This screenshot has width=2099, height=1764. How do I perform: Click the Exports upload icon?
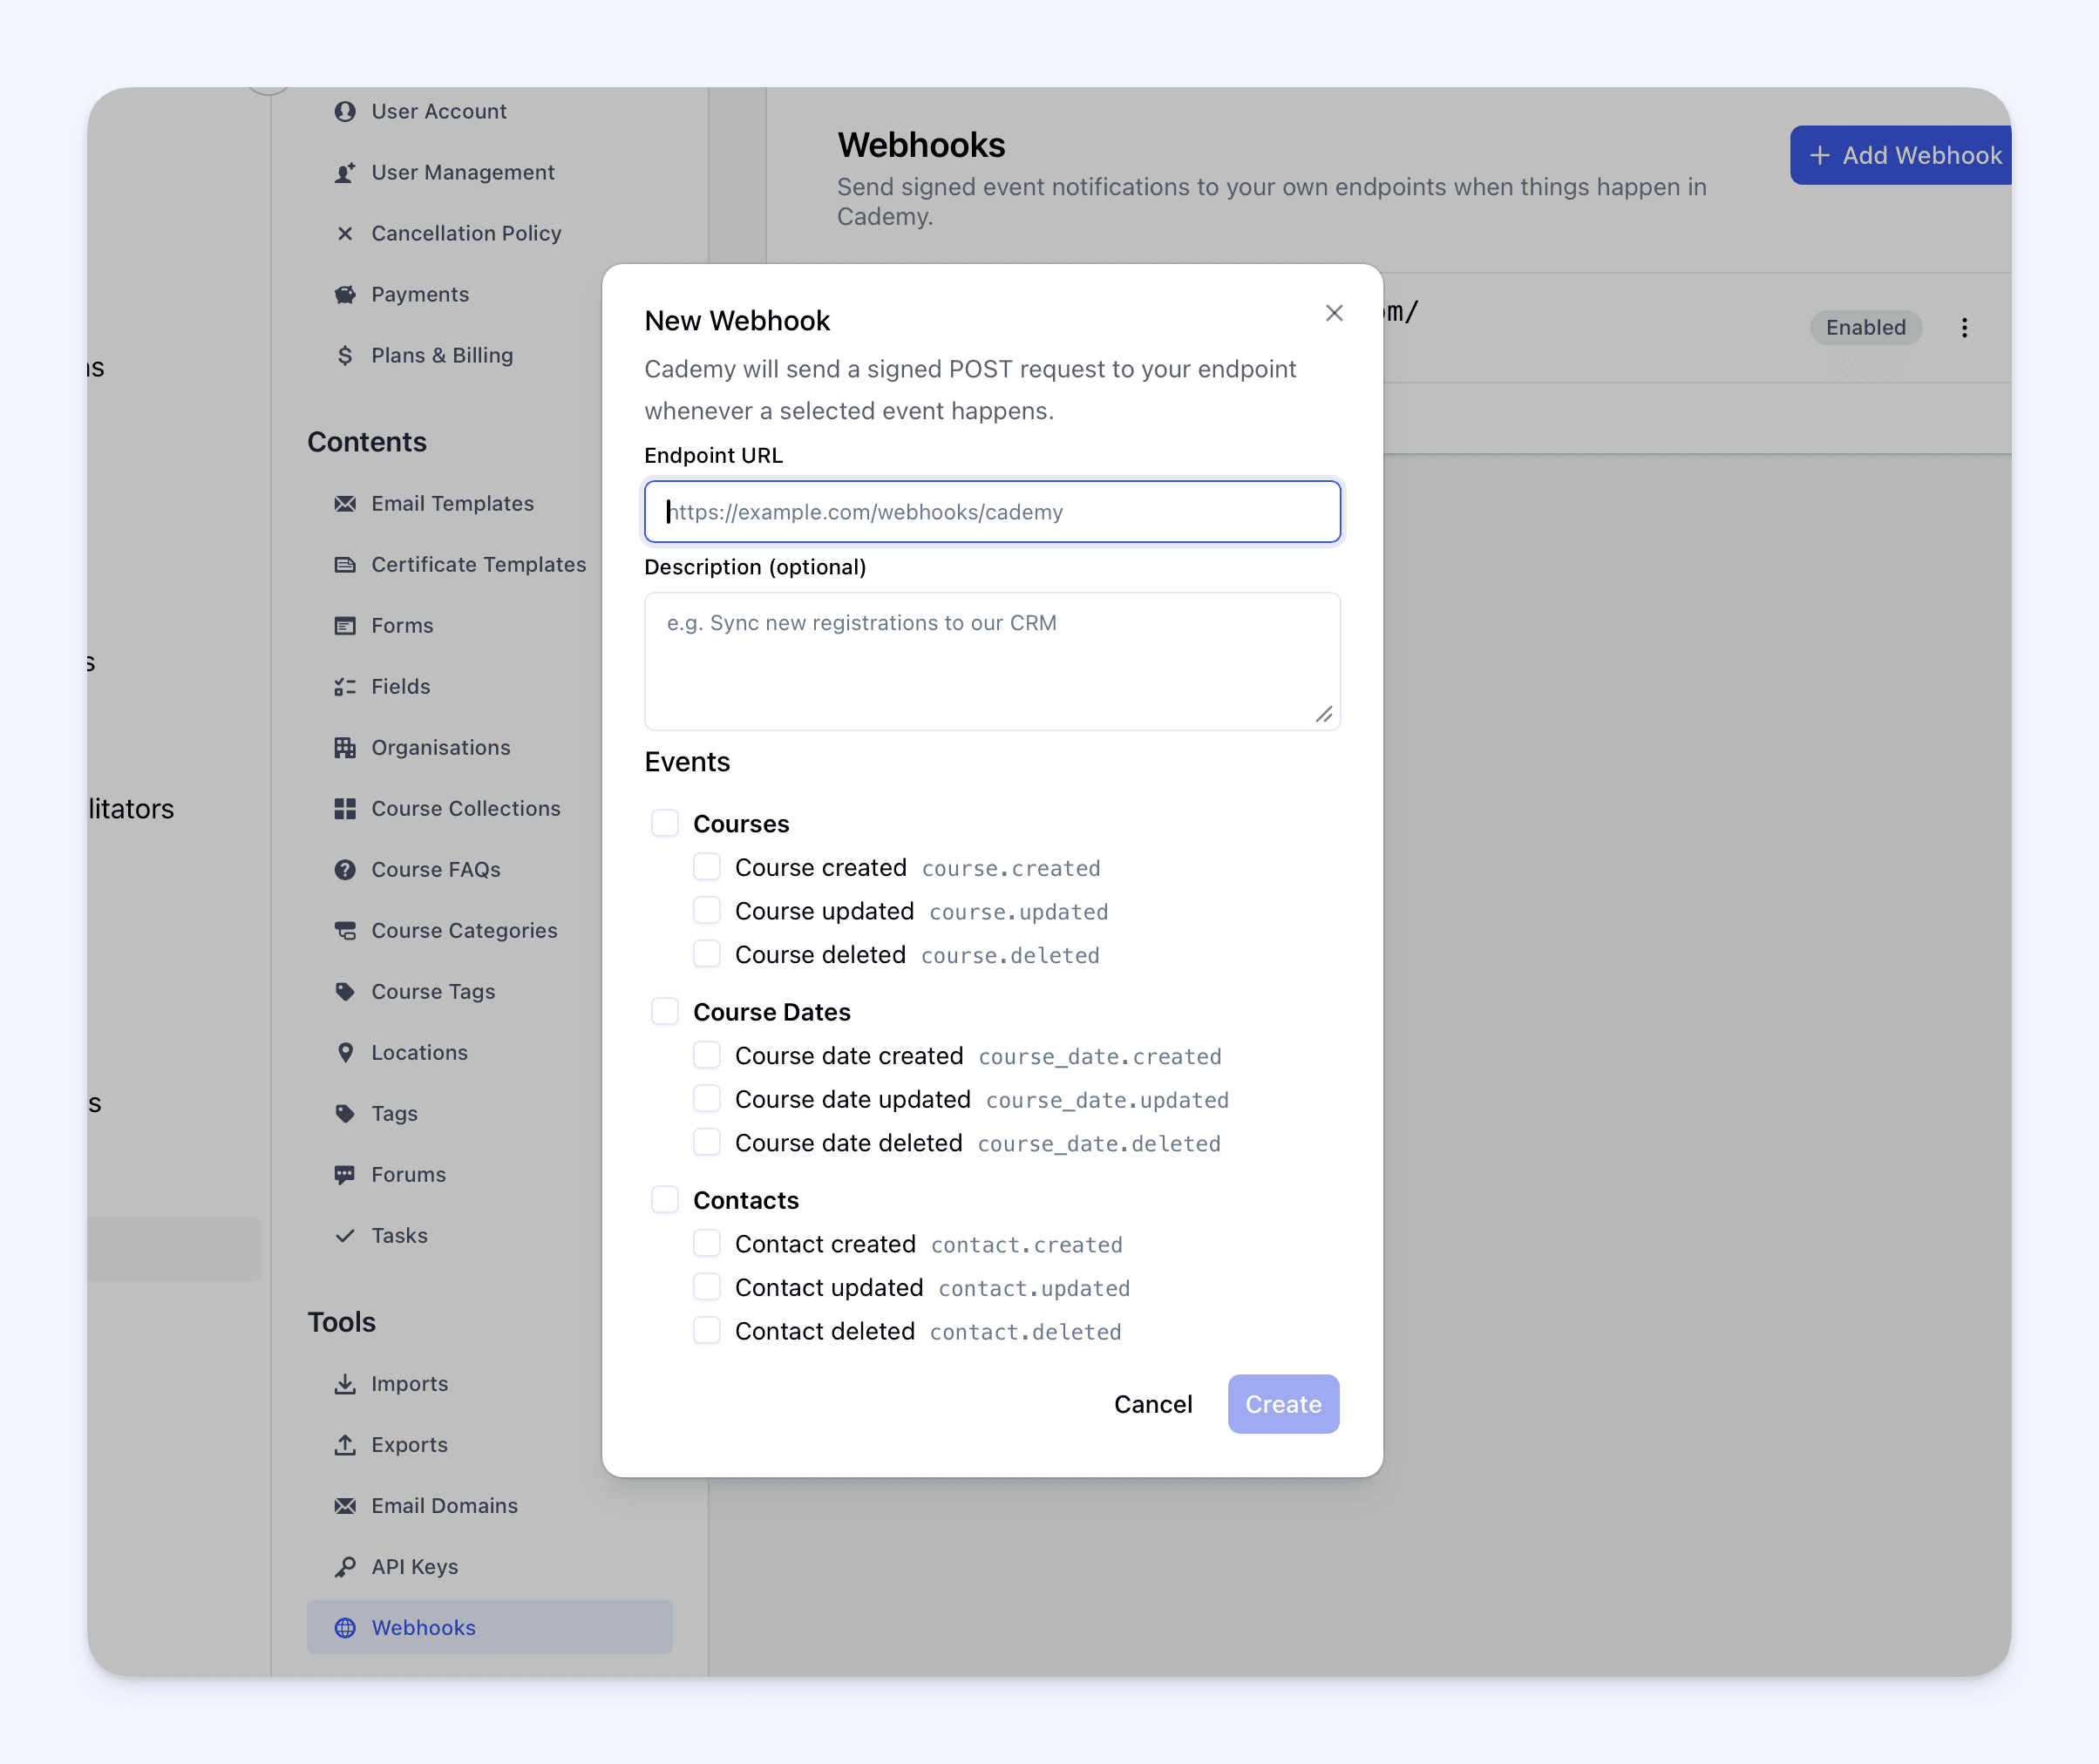coord(345,1444)
